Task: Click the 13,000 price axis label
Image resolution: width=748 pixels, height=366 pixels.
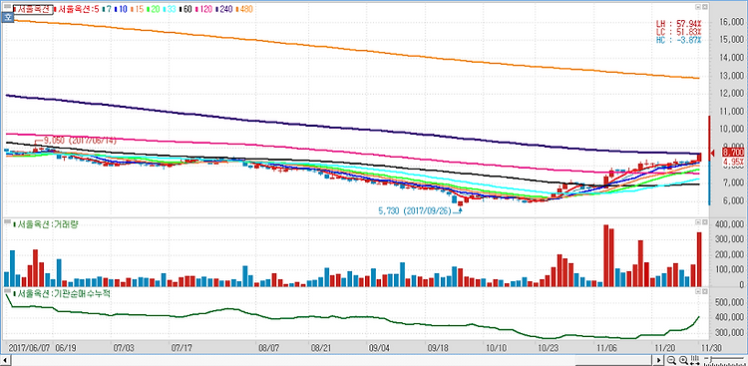Action: coord(731,76)
